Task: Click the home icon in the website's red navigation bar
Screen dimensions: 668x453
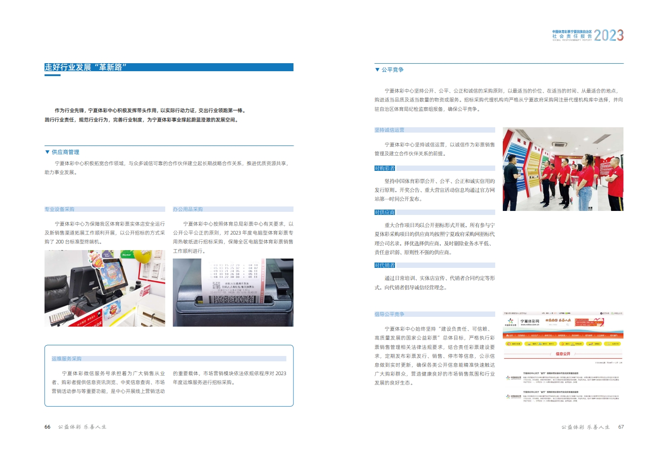Action: pyautogui.click(x=507, y=336)
